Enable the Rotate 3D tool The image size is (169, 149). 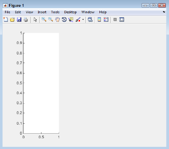[64, 20]
